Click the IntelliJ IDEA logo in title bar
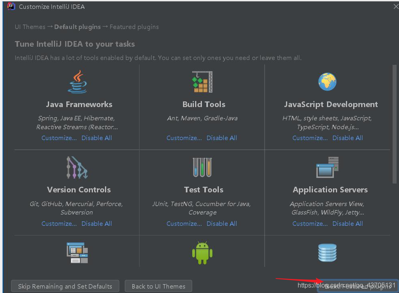 pyautogui.click(x=11, y=6)
